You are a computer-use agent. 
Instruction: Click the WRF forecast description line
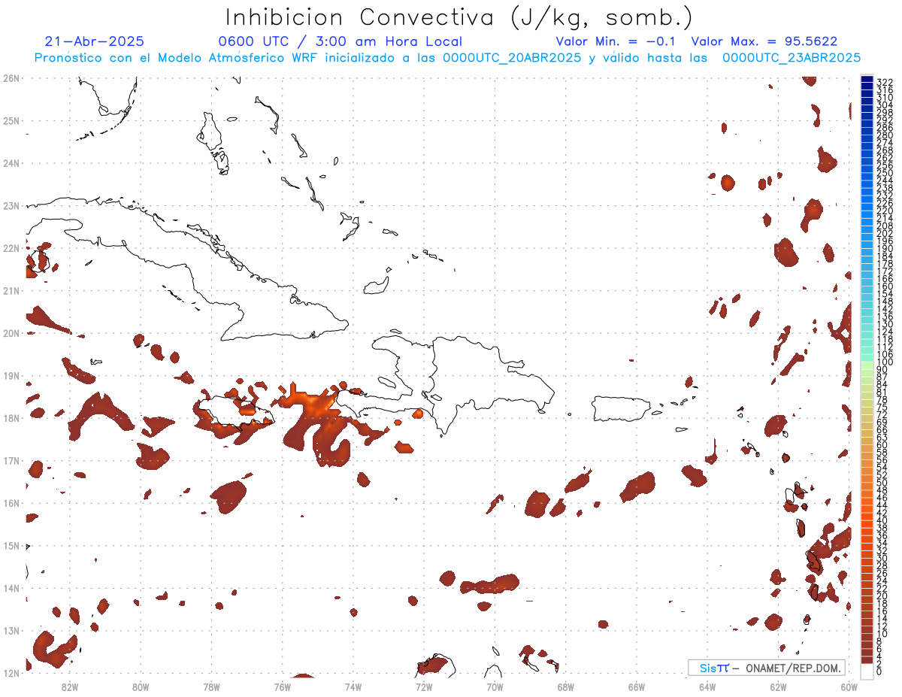(x=447, y=58)
